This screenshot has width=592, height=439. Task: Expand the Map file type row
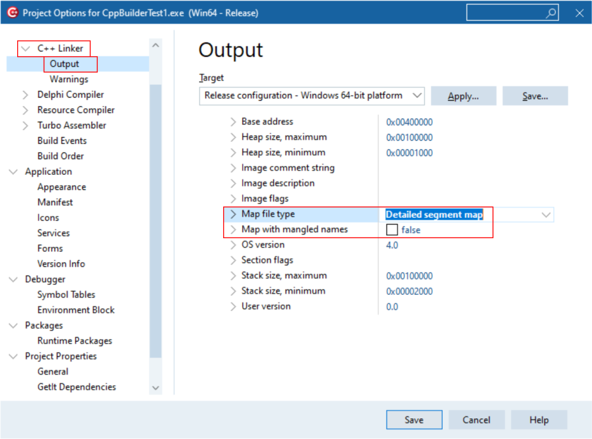click(x=233, y=214)
